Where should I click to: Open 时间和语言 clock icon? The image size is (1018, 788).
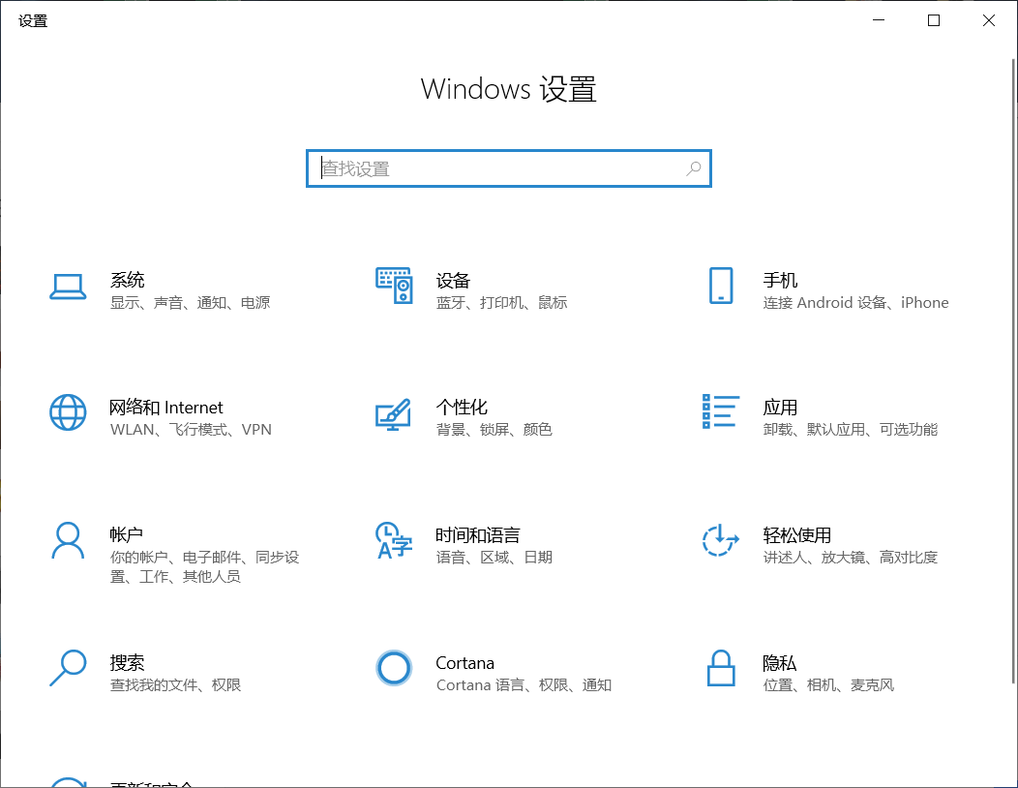pyautogui.click(x=394, y=541)
